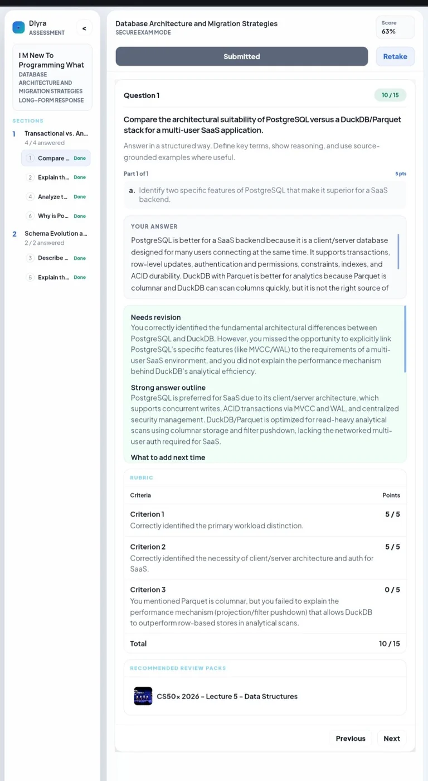Click the Criterion 2 row label
Viewport: 428px width, 781px height.
point(148,547)
